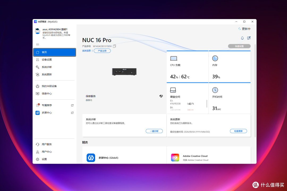Click the CPU 42% load value
Image resolution: width=287 pixels, height=191 pixels.
pyautogui.click(x=174, y=77)
